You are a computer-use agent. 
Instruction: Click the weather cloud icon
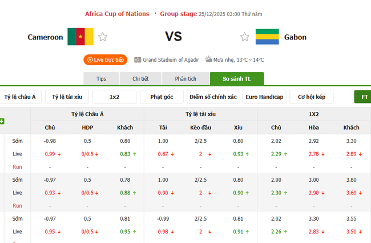click(x=209, y=59)
